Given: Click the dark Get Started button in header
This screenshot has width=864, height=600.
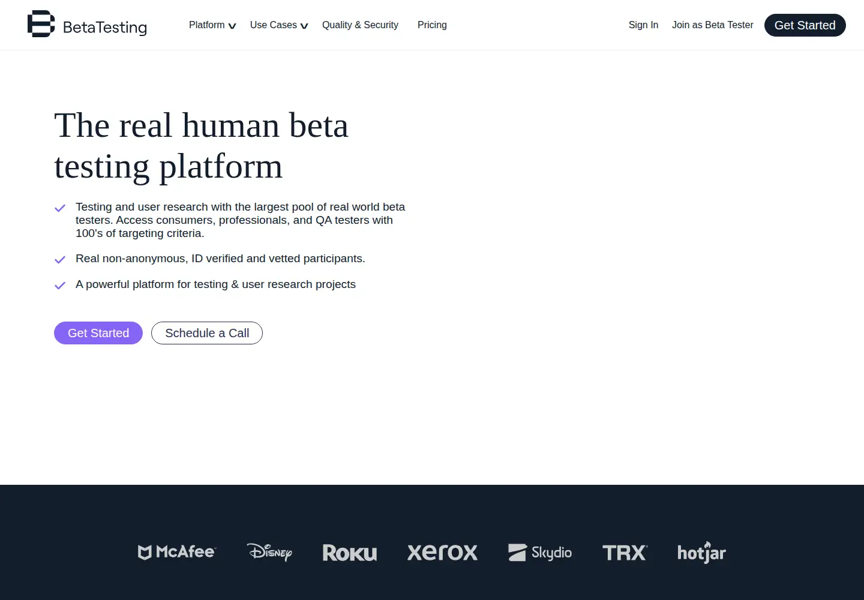Looking at the screenshot, I should [805, 25].
